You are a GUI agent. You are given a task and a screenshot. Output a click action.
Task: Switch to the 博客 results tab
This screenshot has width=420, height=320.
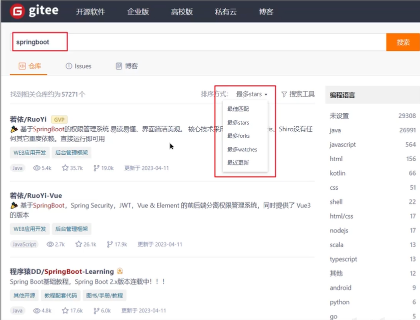coord(127,66)
